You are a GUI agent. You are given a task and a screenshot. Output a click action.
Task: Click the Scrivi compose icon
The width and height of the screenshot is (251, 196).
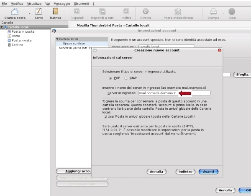tap(38, 12)
